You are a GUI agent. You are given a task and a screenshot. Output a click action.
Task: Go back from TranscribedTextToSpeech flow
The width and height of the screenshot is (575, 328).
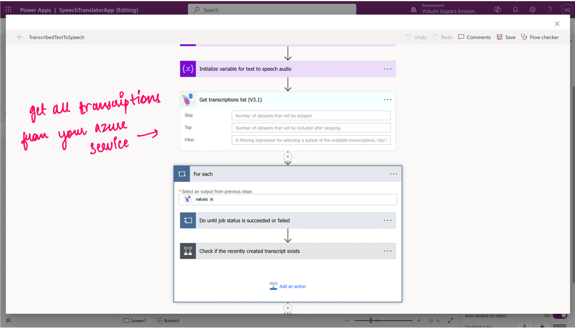tap(20, 37)
